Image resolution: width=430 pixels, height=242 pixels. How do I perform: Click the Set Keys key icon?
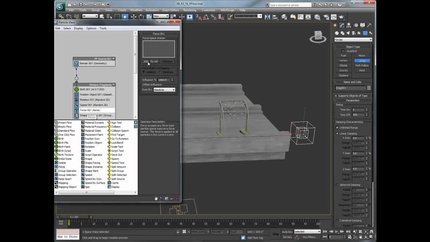275,234
